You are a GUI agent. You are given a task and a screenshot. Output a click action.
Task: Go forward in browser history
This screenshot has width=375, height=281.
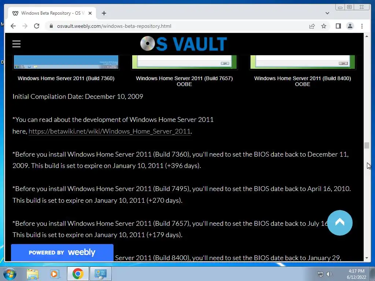point(25,26)
